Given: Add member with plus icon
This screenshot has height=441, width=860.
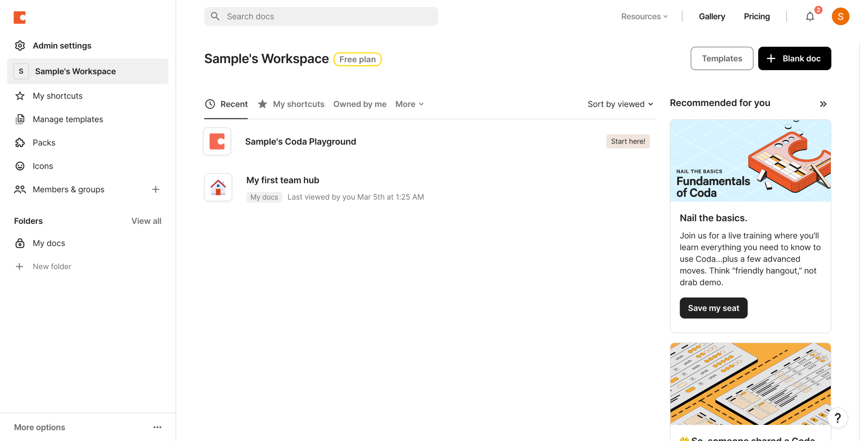Looking at the screenshot, I should [156, 190].
